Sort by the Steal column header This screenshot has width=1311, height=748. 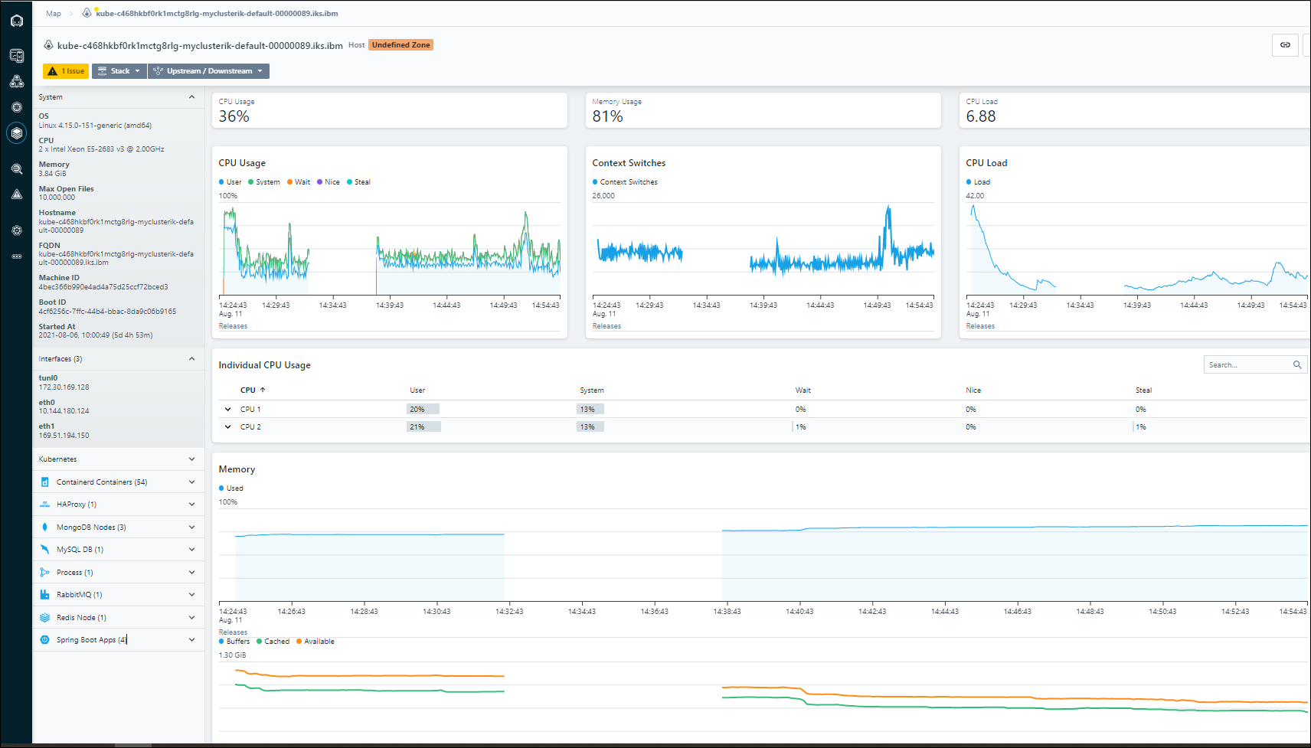pos(1143,390)
